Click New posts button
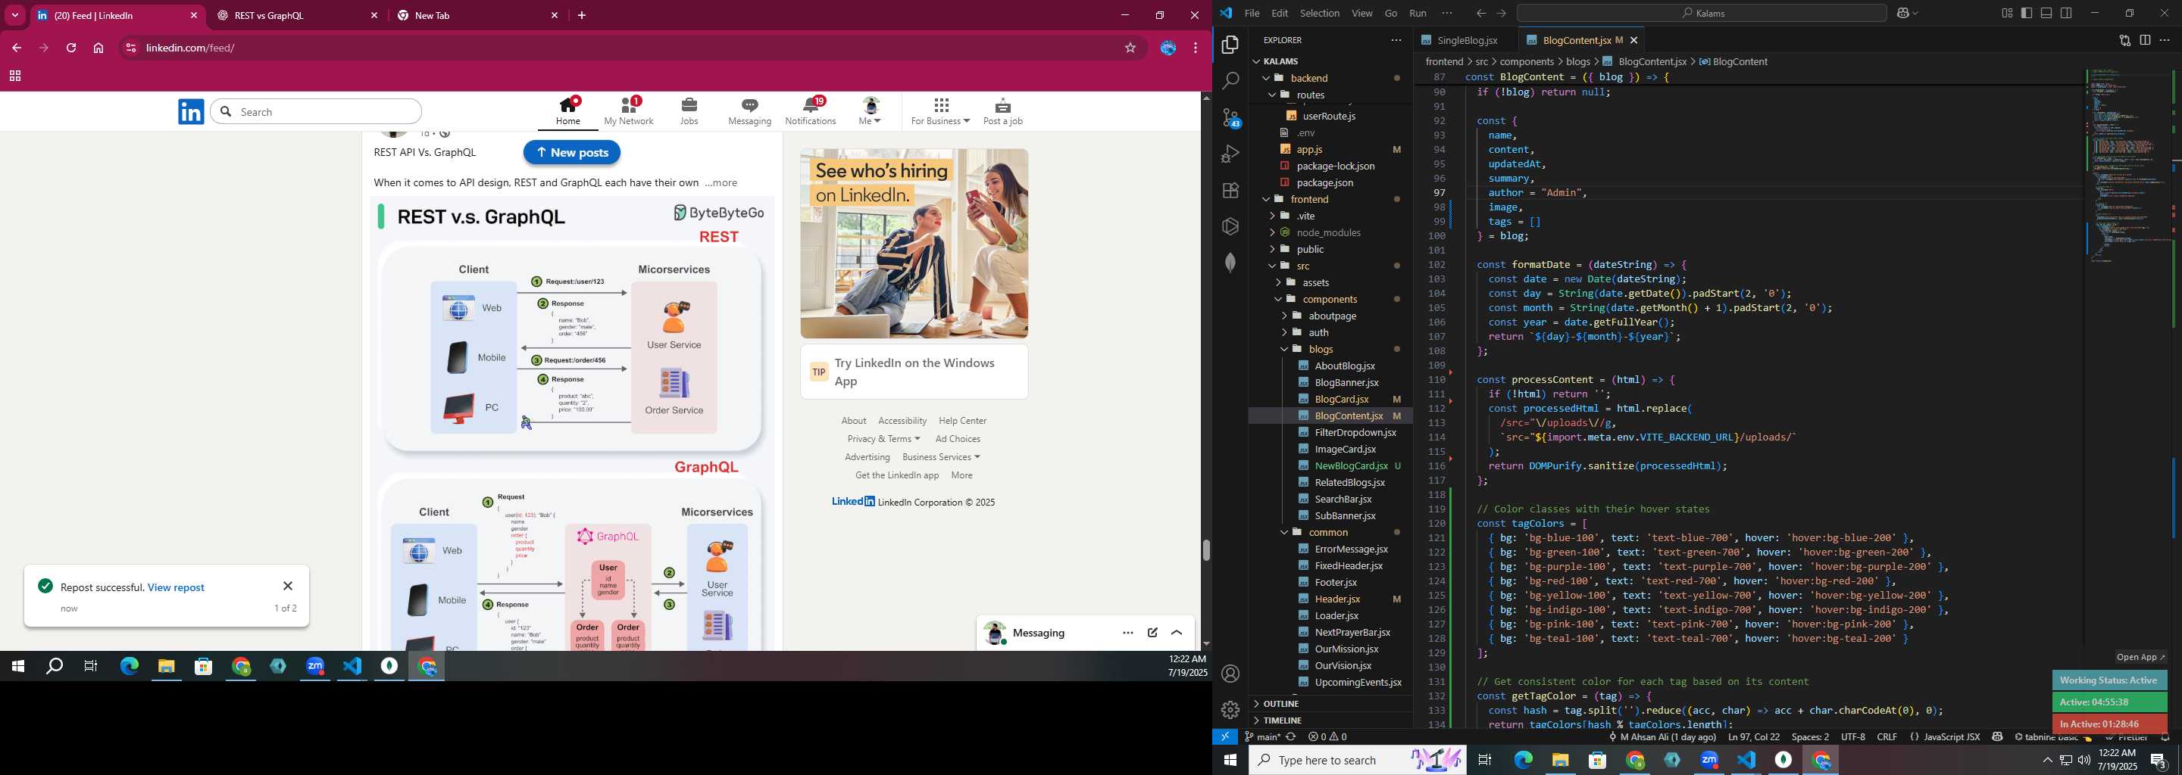This screenshot has height=775, width=2182. (572, 152)
